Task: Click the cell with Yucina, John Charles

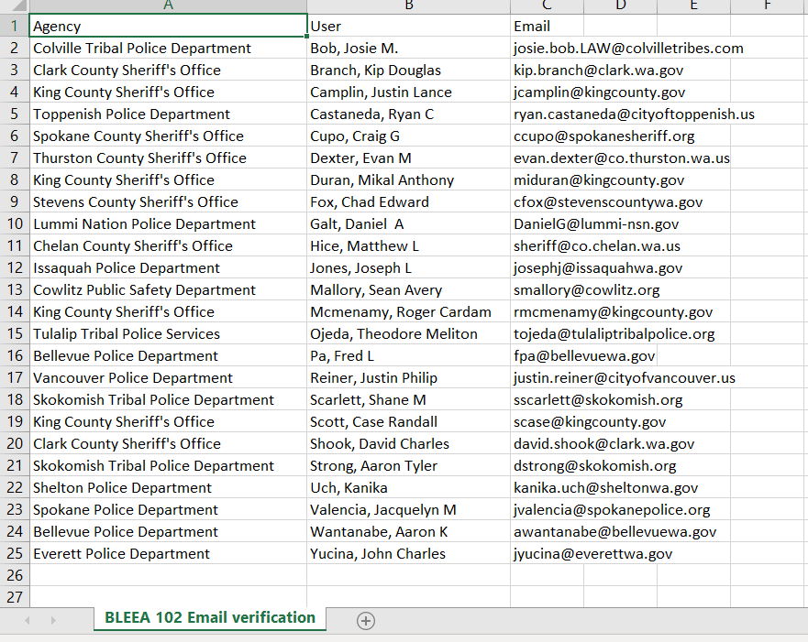Action: [408, 554]
